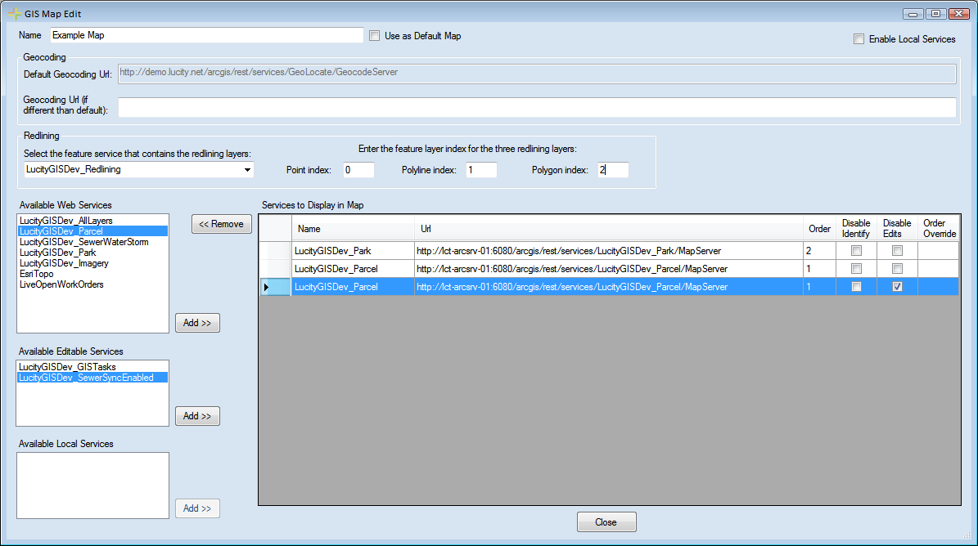Click the Order column header

coord(819,229)
